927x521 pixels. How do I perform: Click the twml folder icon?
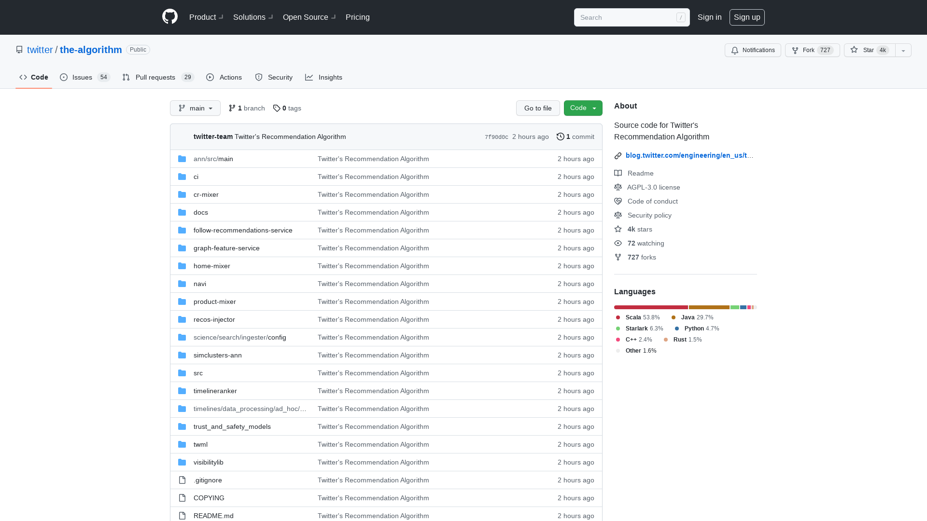[182, 444]
